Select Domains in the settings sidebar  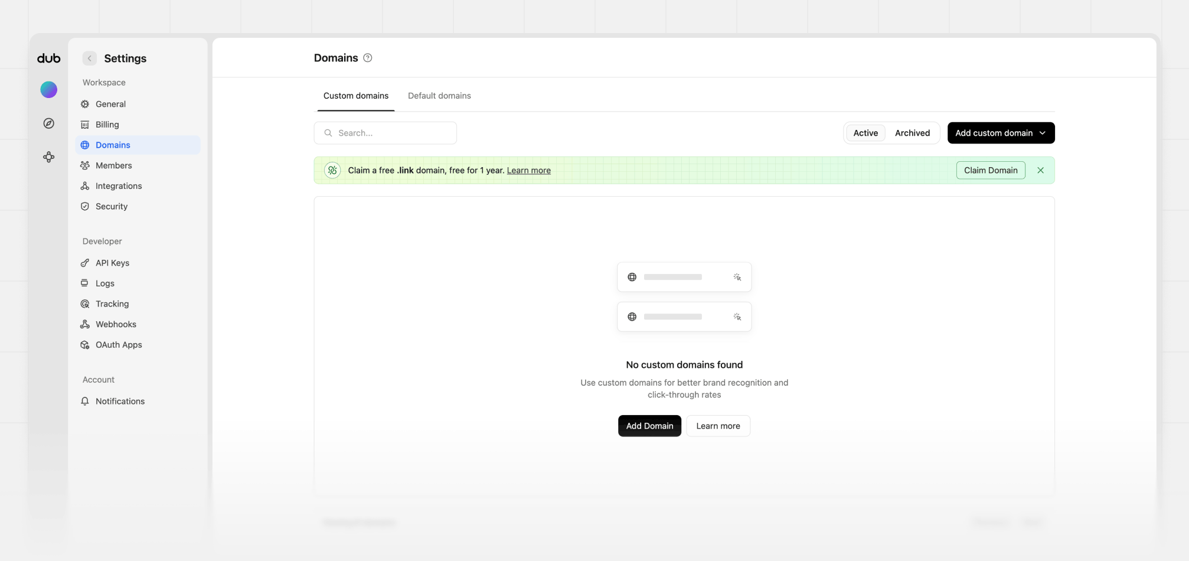(x=138, y=145)
